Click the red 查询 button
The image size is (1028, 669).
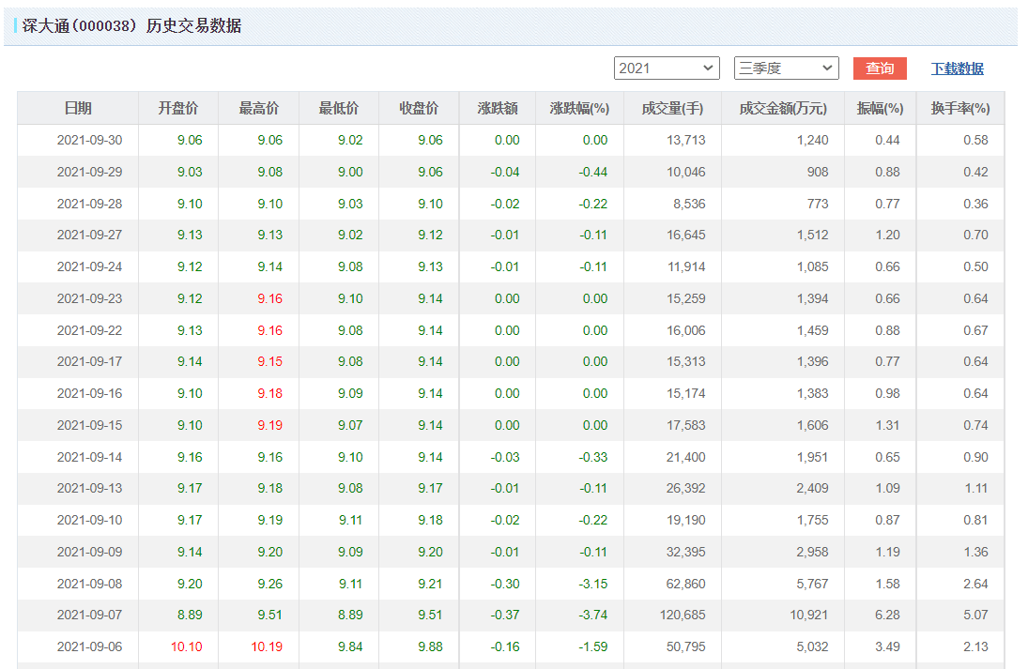pos(880,68)
